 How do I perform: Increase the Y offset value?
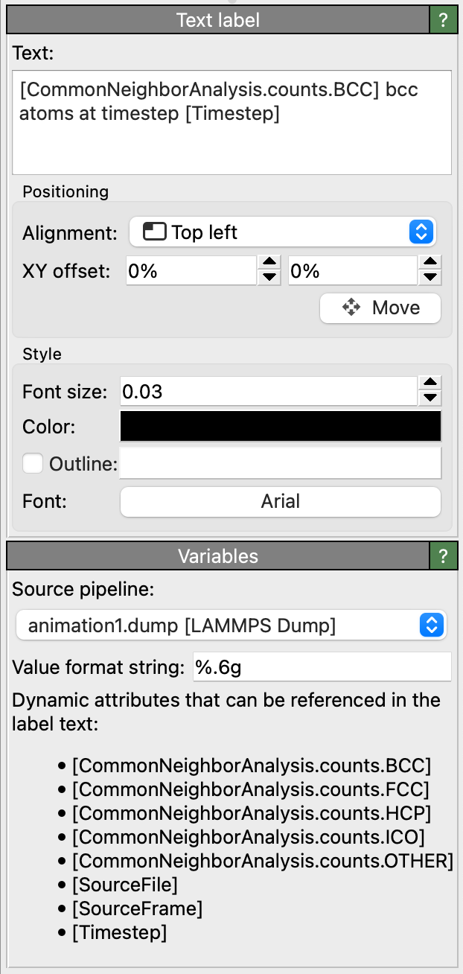430,264
